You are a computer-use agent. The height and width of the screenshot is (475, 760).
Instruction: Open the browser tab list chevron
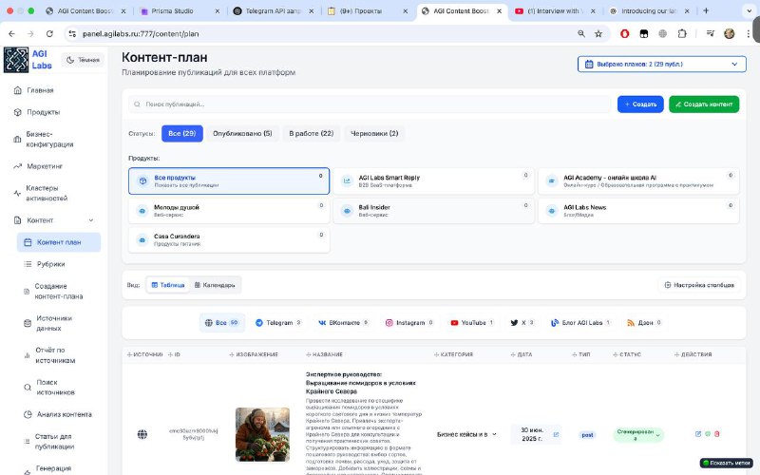tap(750, 10)
